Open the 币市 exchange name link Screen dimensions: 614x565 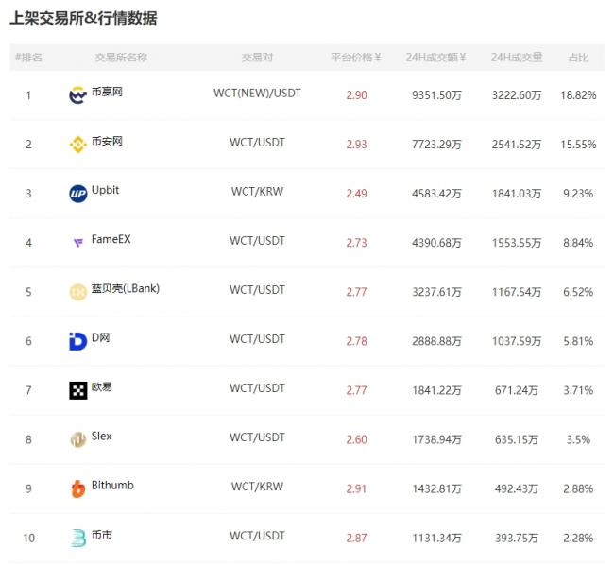point(101,535)
